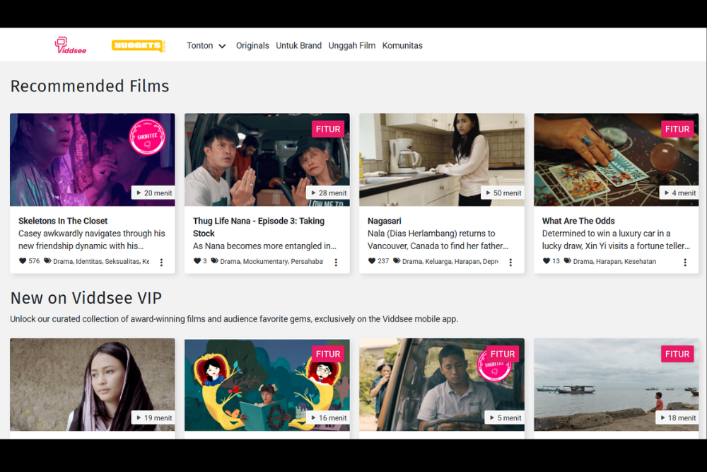Open the Skeletons In The Closet title link
707x472 pixels.
tap(63, 221)
